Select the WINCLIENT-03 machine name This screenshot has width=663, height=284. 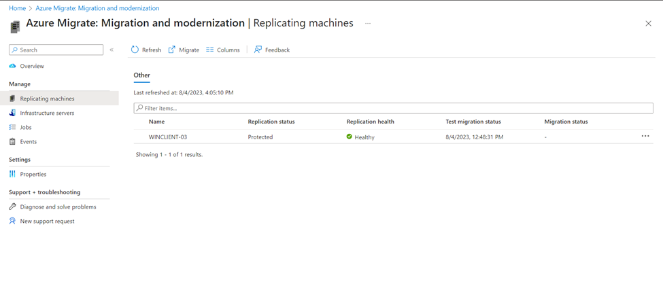(168, 137)
